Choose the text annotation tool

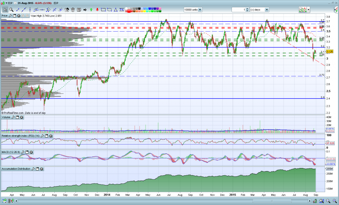click(x=79, y=10)
